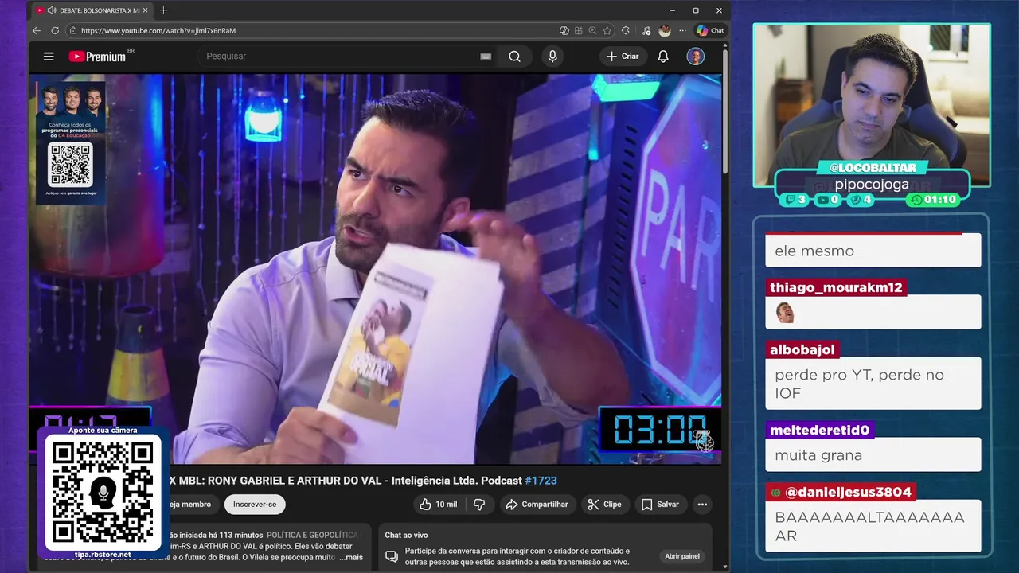Click G4 Educação QR code card in video
1019x573 pixels.
coord(70,143)
